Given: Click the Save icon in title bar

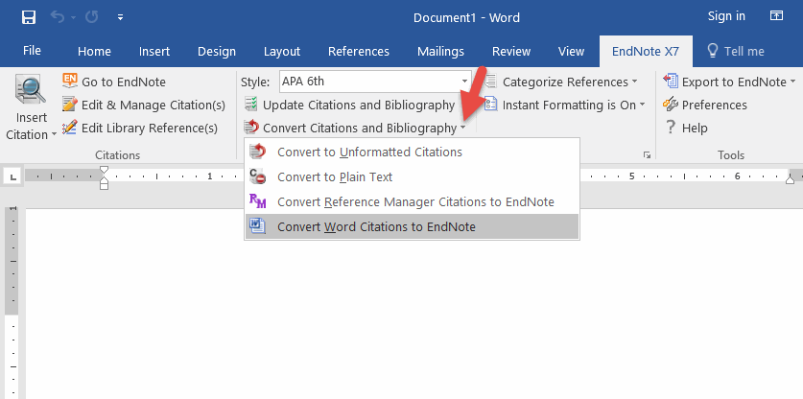Looking at the screenshot, I should pyautogui.click(x=28, y=17).
